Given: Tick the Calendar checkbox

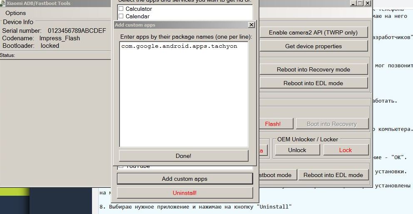Looking at the screenshot, I should [x=121, y=16].
